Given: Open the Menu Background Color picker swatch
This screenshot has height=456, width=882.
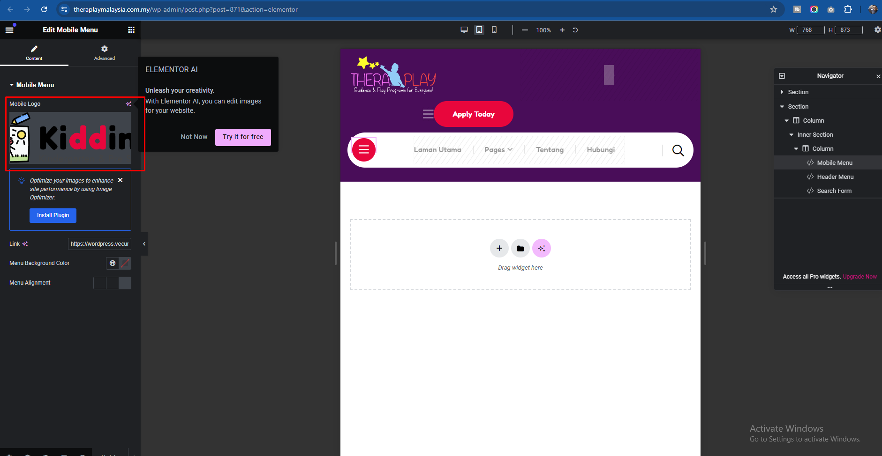Looking at the screenshot, I should tap(125, 263).
